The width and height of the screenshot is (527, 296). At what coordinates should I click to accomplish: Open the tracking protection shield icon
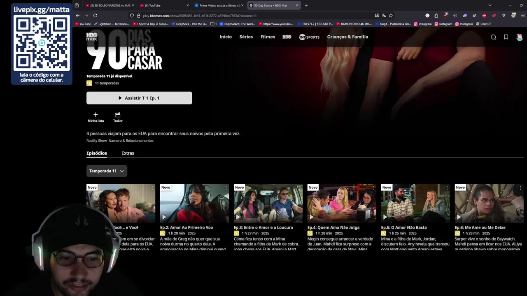132,16
